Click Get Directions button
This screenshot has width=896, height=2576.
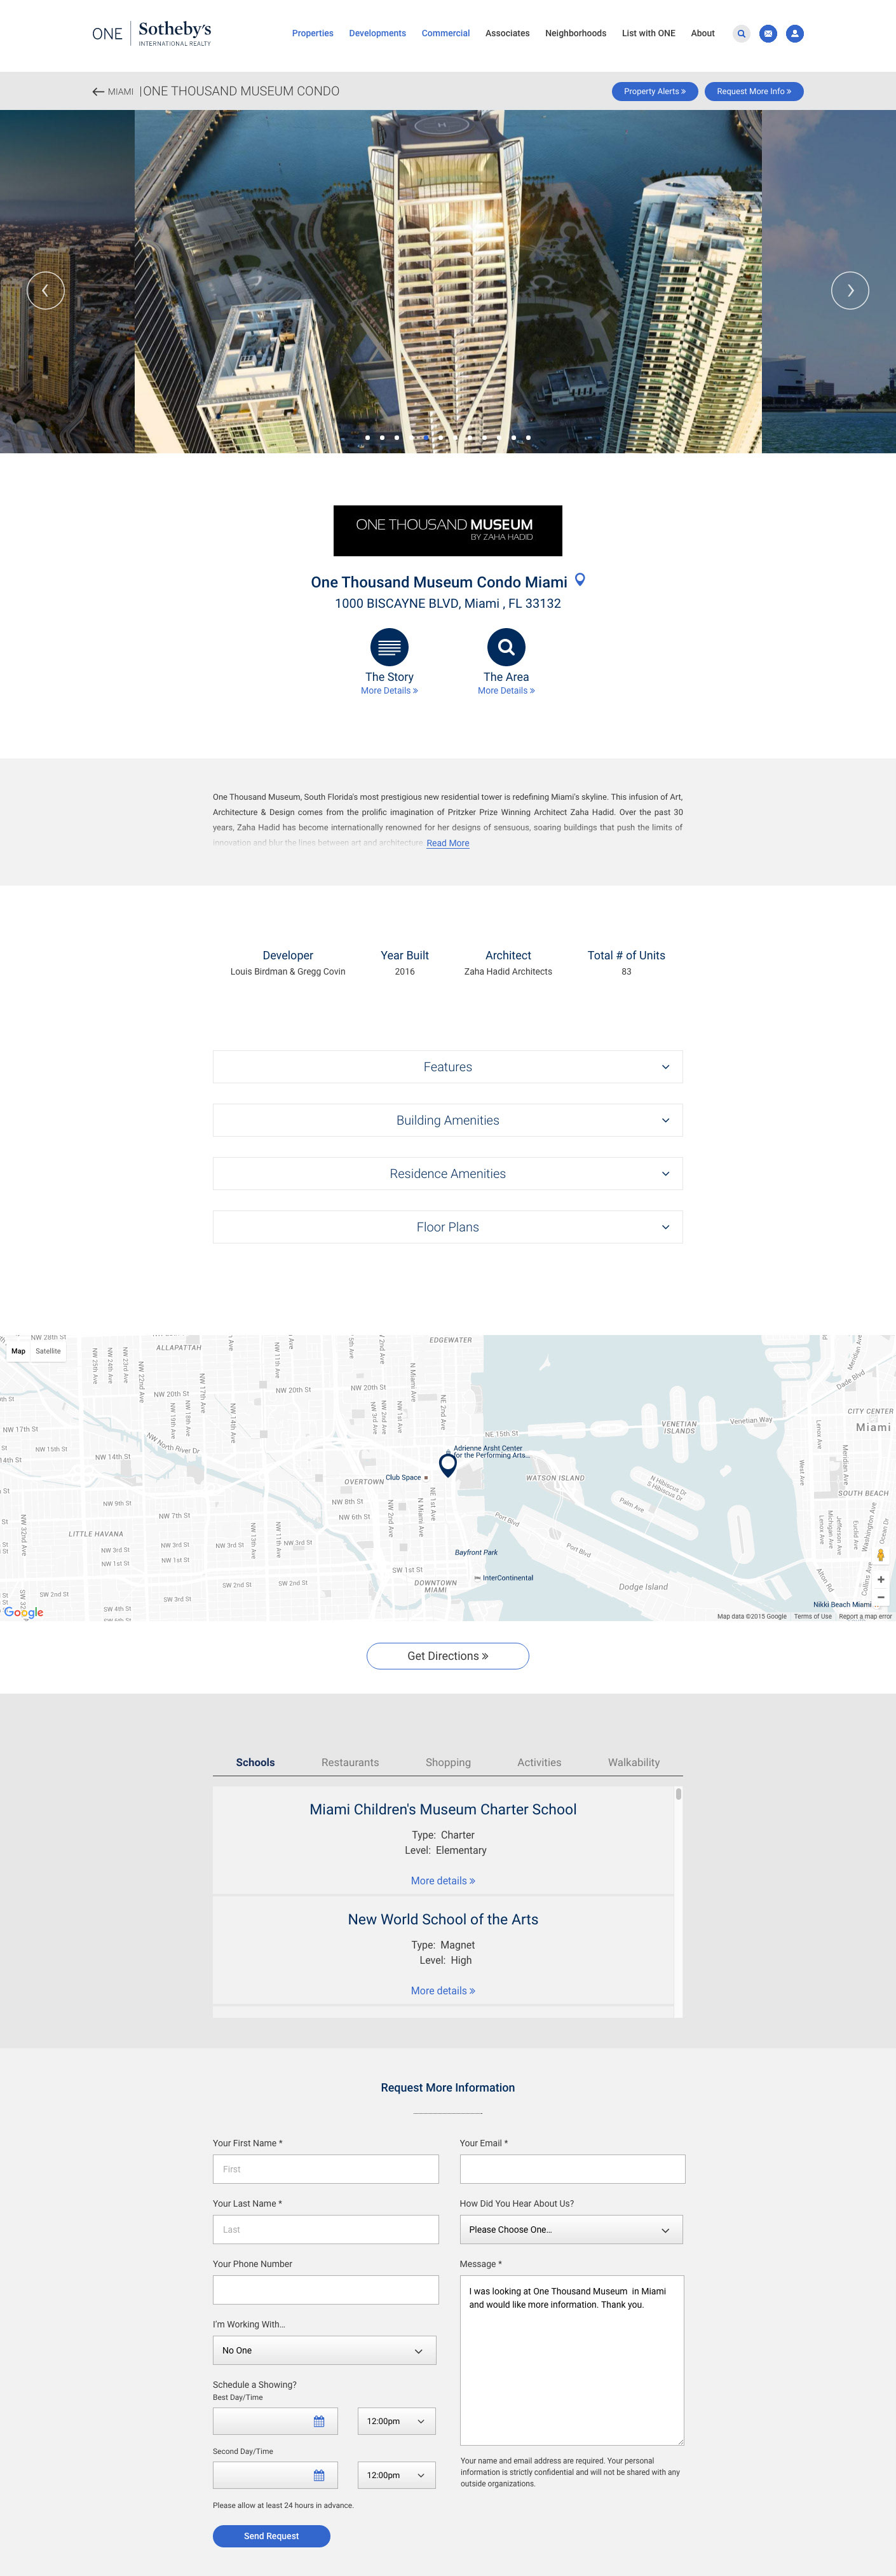click(448, 1656)
